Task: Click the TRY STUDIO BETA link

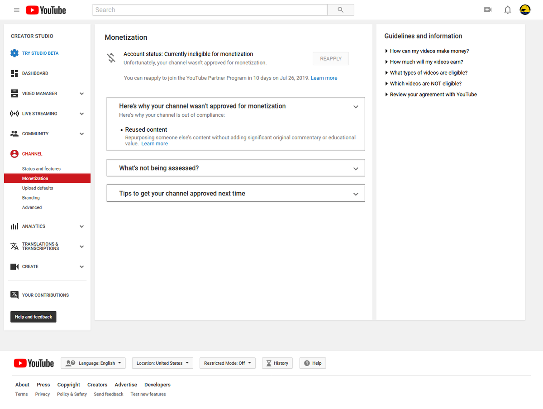Action: tap(40, 53)
